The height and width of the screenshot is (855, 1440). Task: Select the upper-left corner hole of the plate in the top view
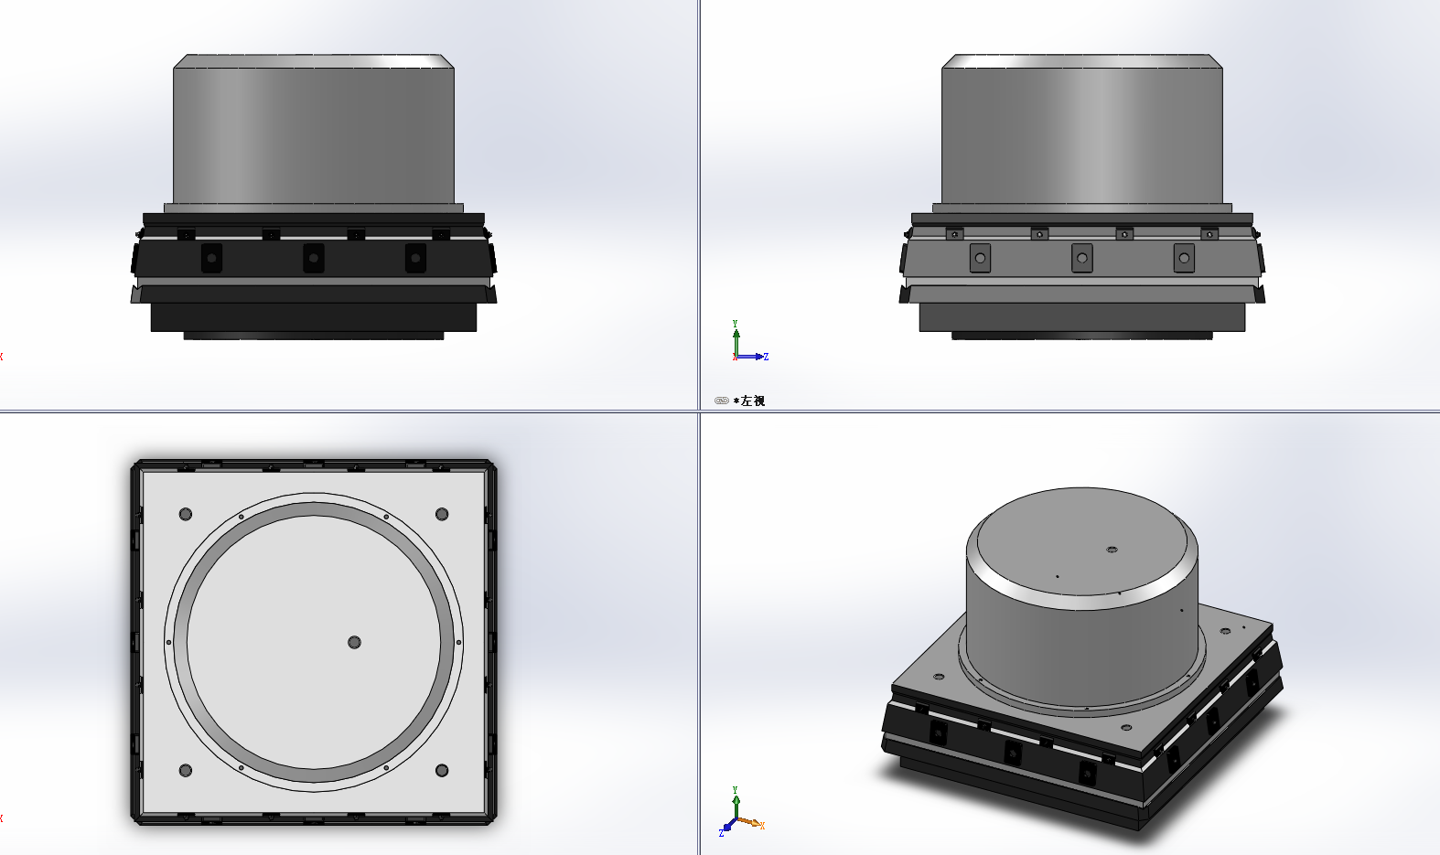pos(186,514)
